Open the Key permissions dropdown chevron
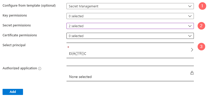The height and width of the screenshot is (98, 212). tap(190, 16)
